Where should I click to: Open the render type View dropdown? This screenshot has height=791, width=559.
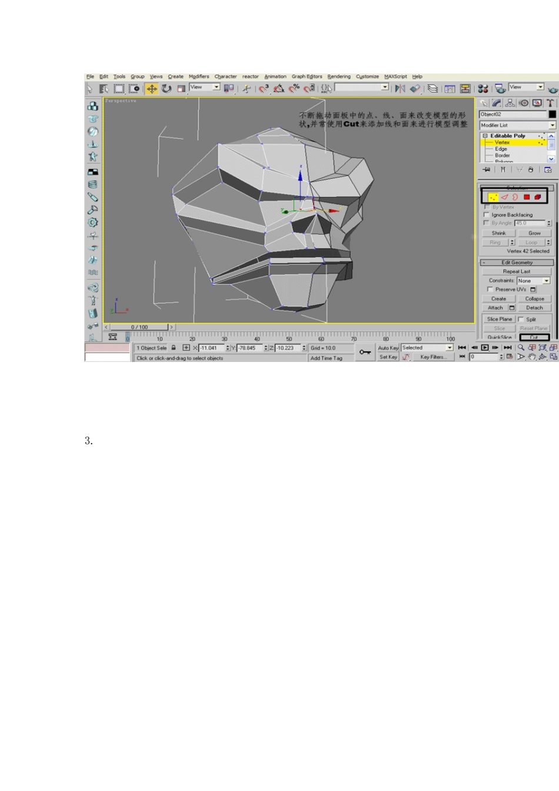pos(527,87)
